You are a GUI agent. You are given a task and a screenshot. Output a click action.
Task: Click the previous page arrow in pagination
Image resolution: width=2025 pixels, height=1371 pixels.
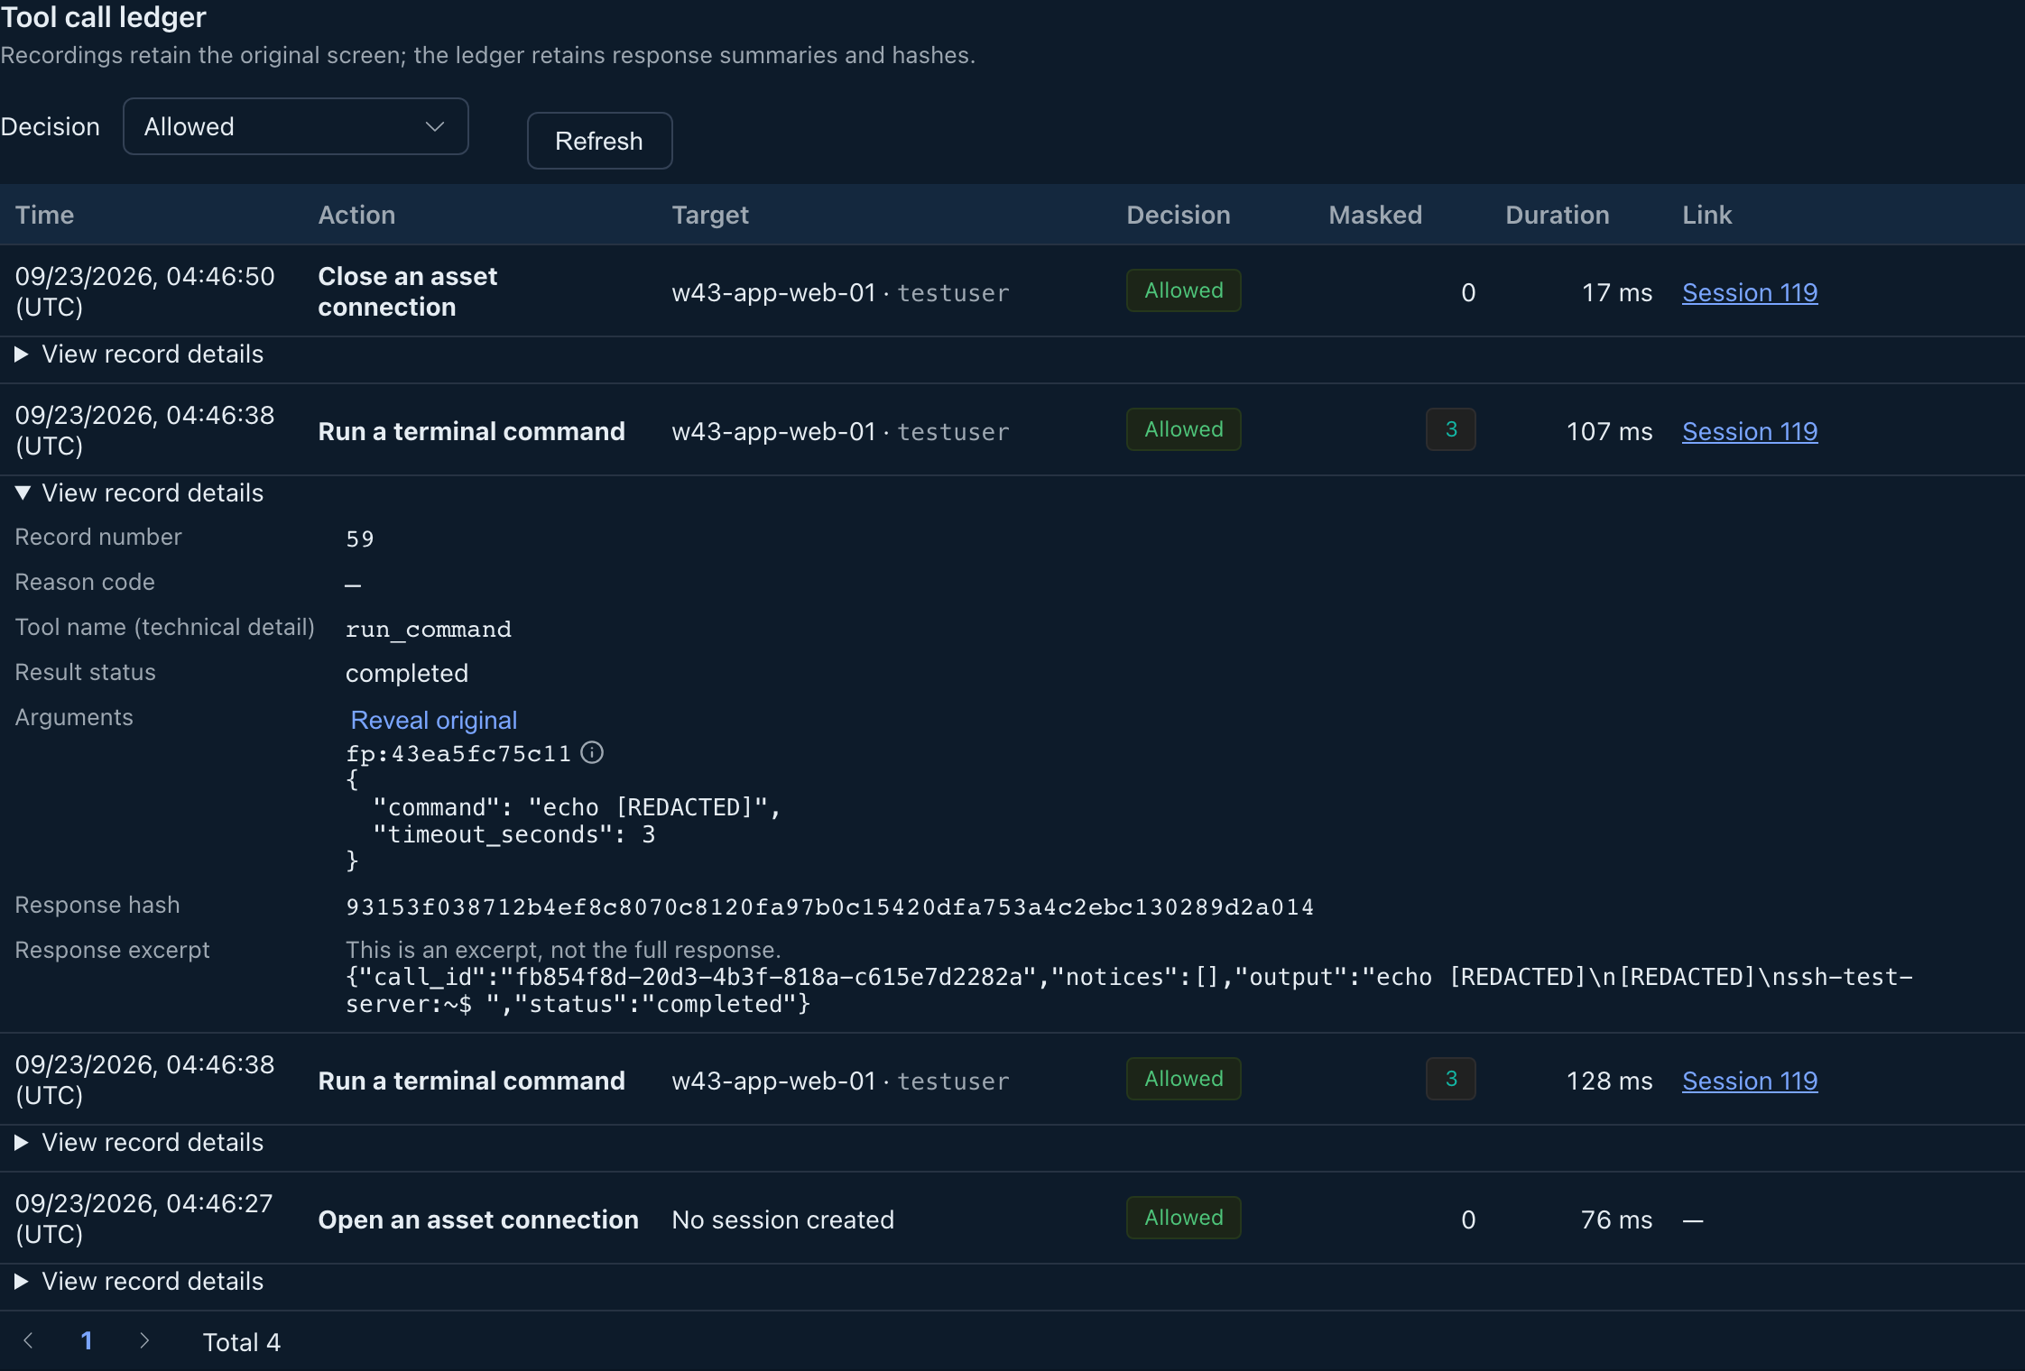pyautogui.click(x=28, y=1340)
